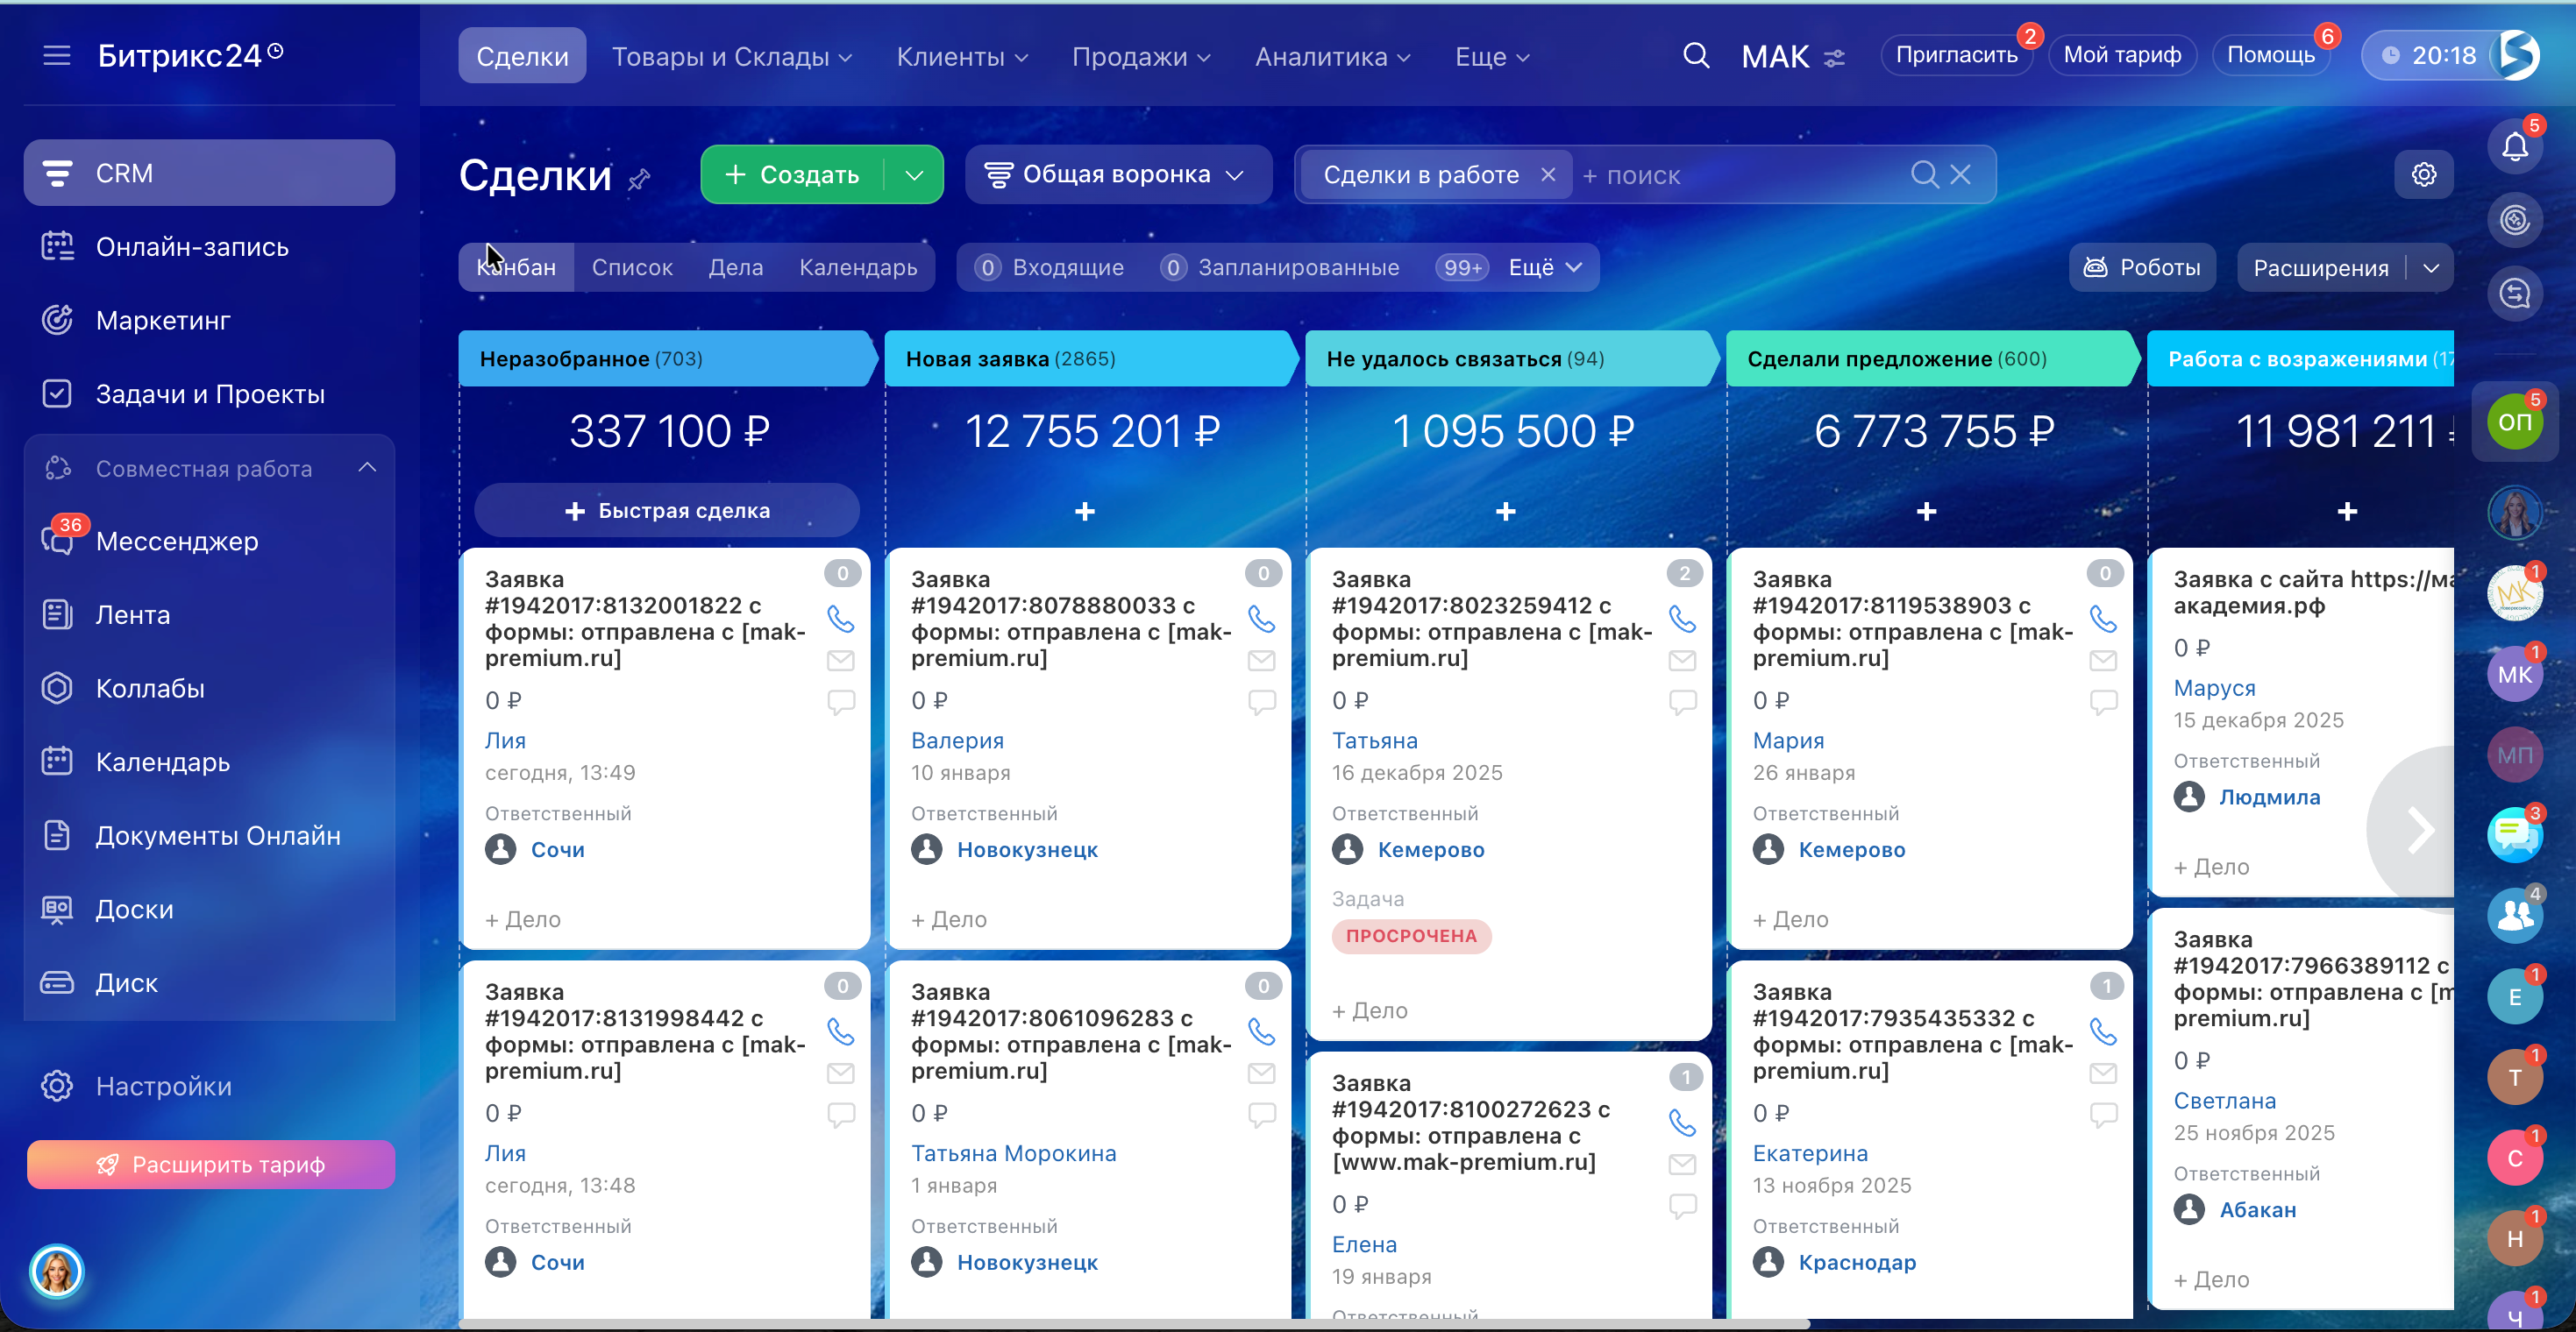Click the Быстрая сделка button

coord(667,511)
